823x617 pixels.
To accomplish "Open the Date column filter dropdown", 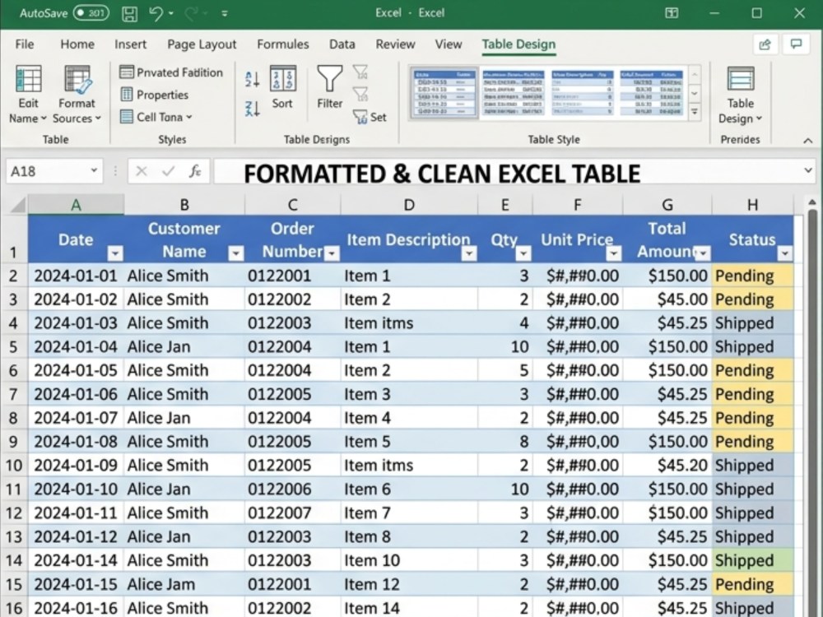I will tap(115, 253).
